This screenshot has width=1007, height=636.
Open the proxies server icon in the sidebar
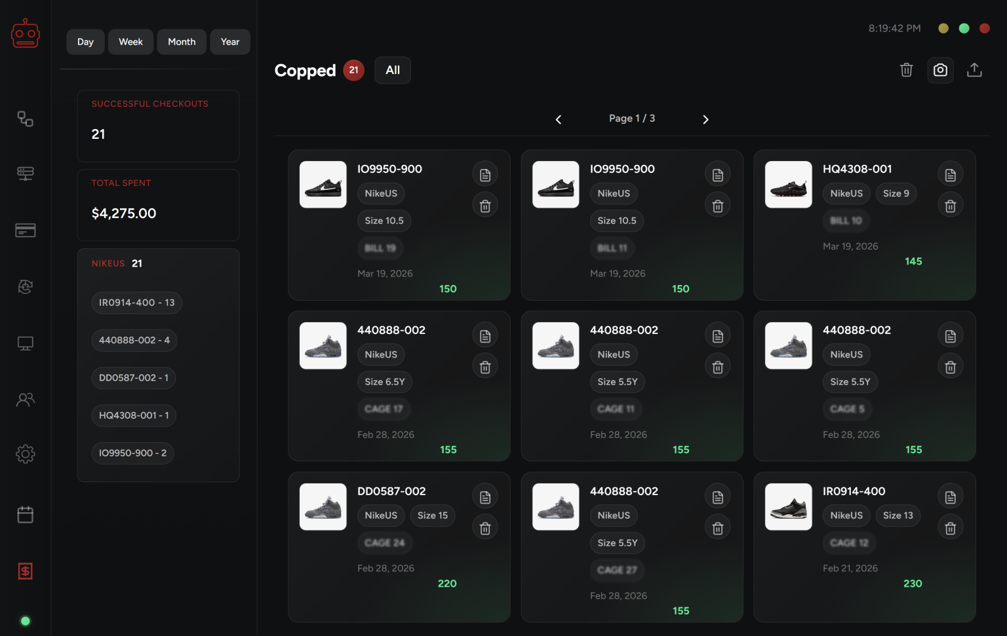tap(25, 174)
